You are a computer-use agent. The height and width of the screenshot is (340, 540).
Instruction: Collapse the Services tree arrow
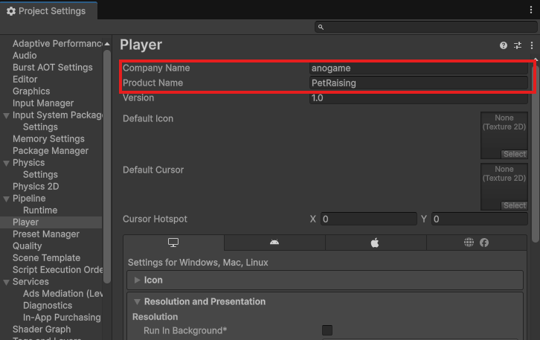click(6, 282)
